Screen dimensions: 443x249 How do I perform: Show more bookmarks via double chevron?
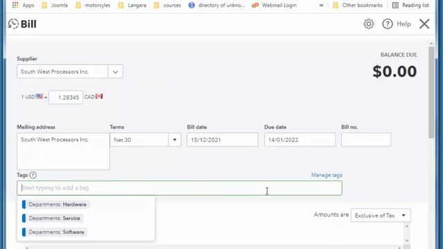(321, 5)
